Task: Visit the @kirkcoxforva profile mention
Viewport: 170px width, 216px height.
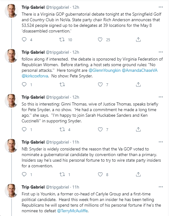Action: [x=35, y=76]
